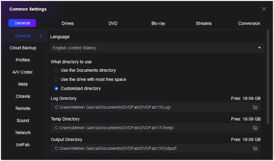Expand the General sidebar arrow
Viewport: 274px width, 161px height.
(41, 36)
